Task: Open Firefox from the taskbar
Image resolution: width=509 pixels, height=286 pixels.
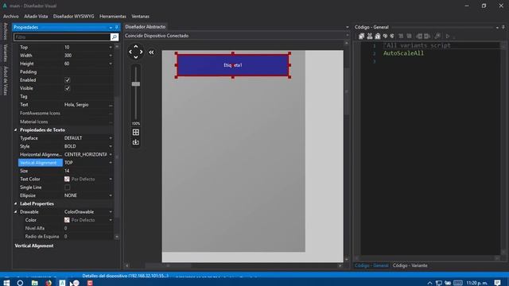Action: (x=49, y=283)
